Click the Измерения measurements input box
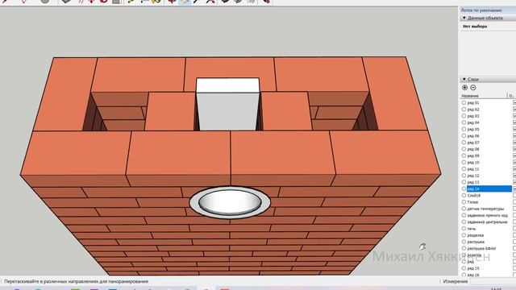Screen dimensions: 516x290 tap(493, 281)
